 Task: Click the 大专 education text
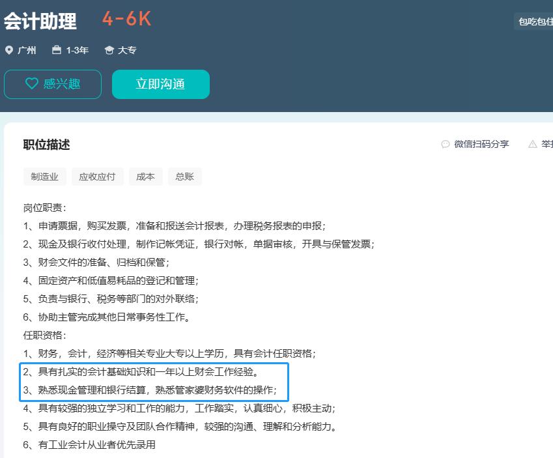coord(127,50)
